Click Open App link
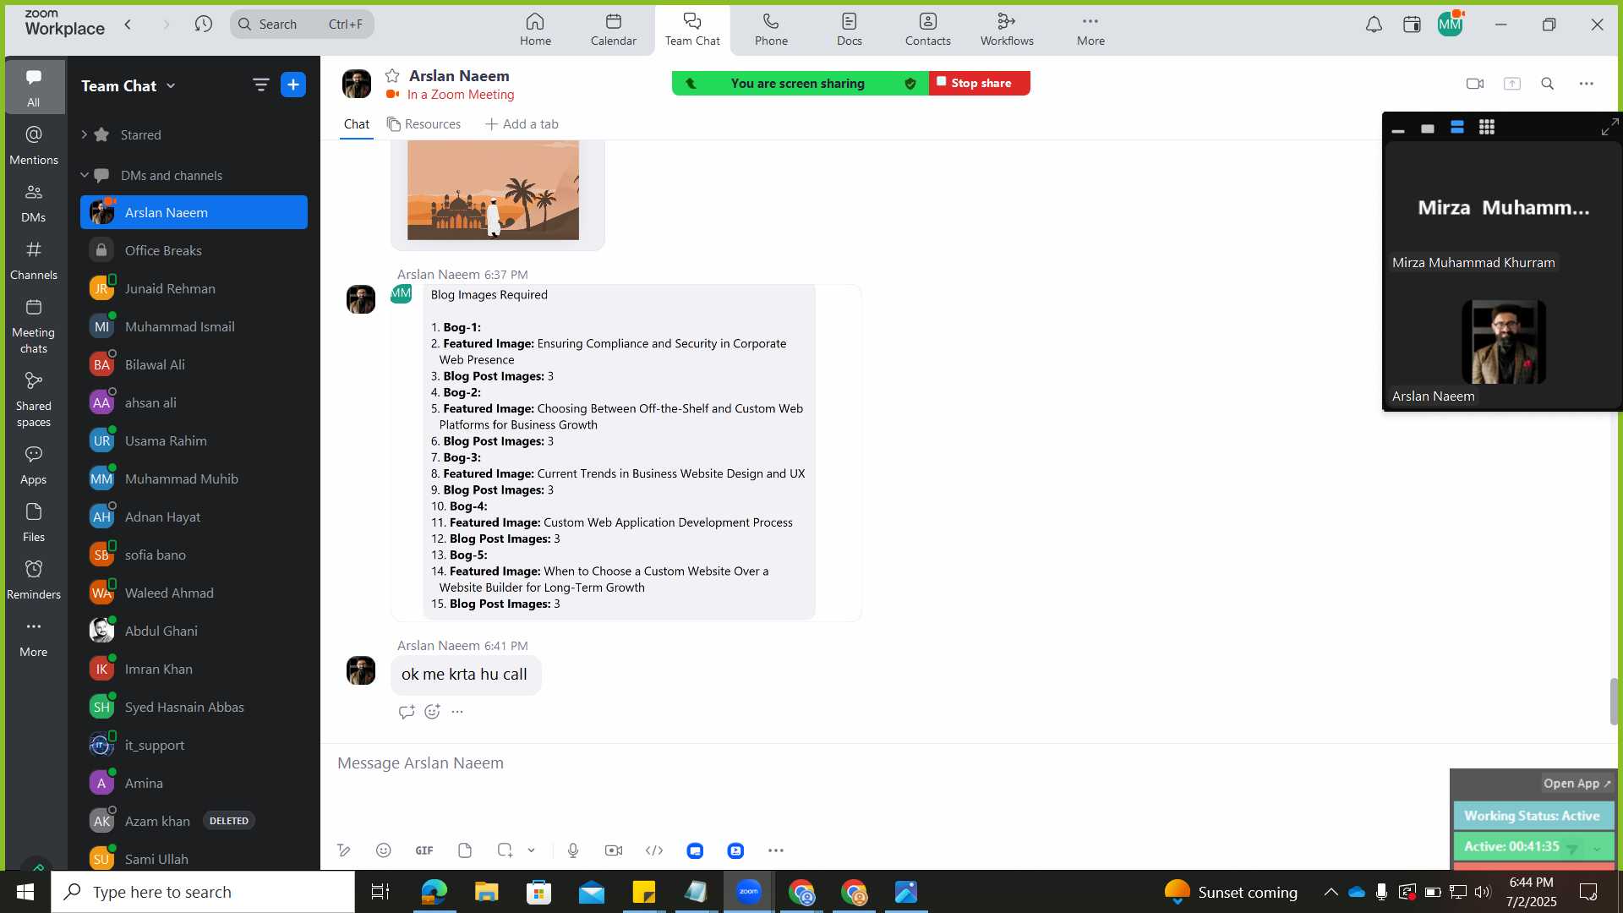The image size is (1623, 913). [x=1577, y=784]
